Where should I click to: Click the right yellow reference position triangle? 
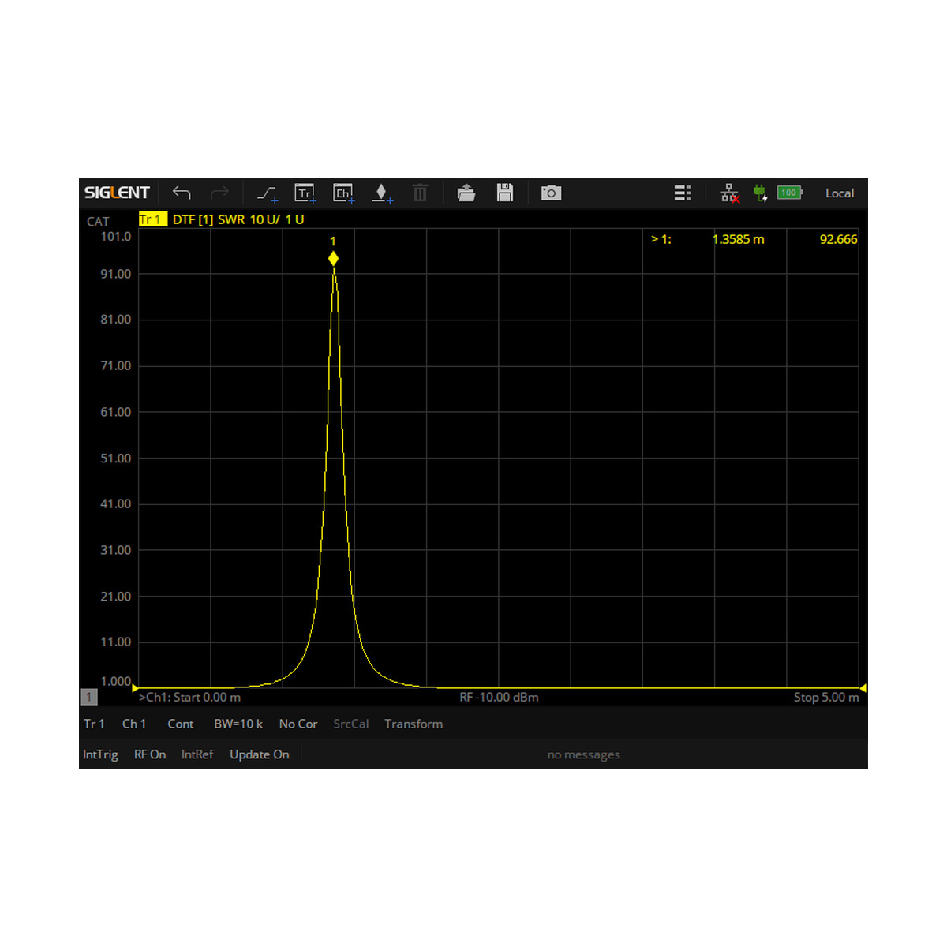pos(863,688)
